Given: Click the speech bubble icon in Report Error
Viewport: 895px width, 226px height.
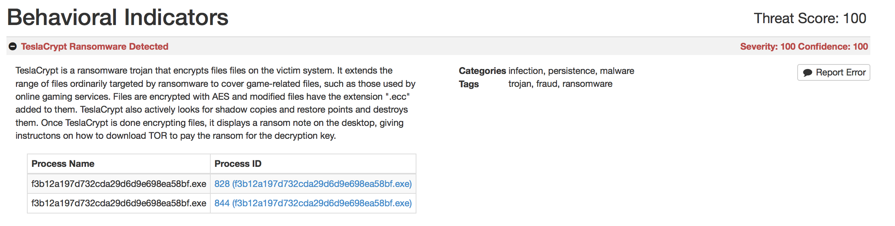Looking at the screenshot, I should (x=807, y=72).
